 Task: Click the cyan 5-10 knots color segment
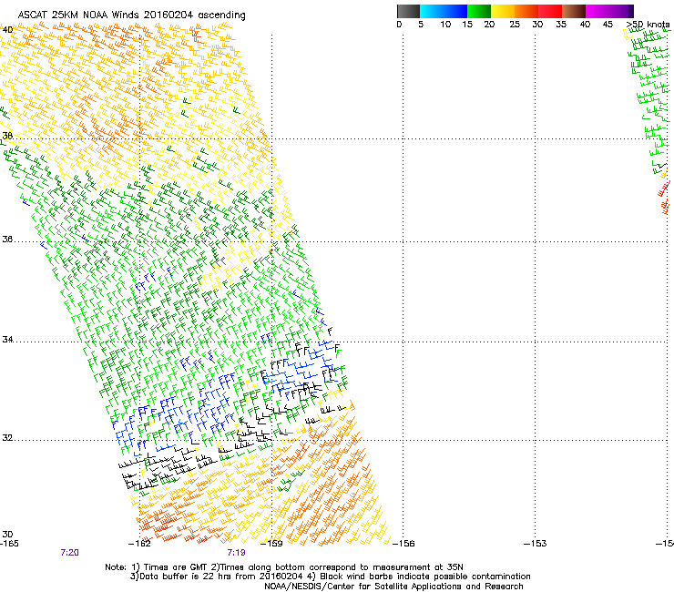pyautogui.click(x=432, y=11)
